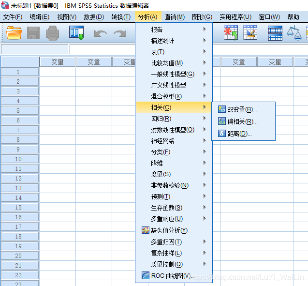Click the ROC 曲线图 menu icon

[x=146, y=275]
